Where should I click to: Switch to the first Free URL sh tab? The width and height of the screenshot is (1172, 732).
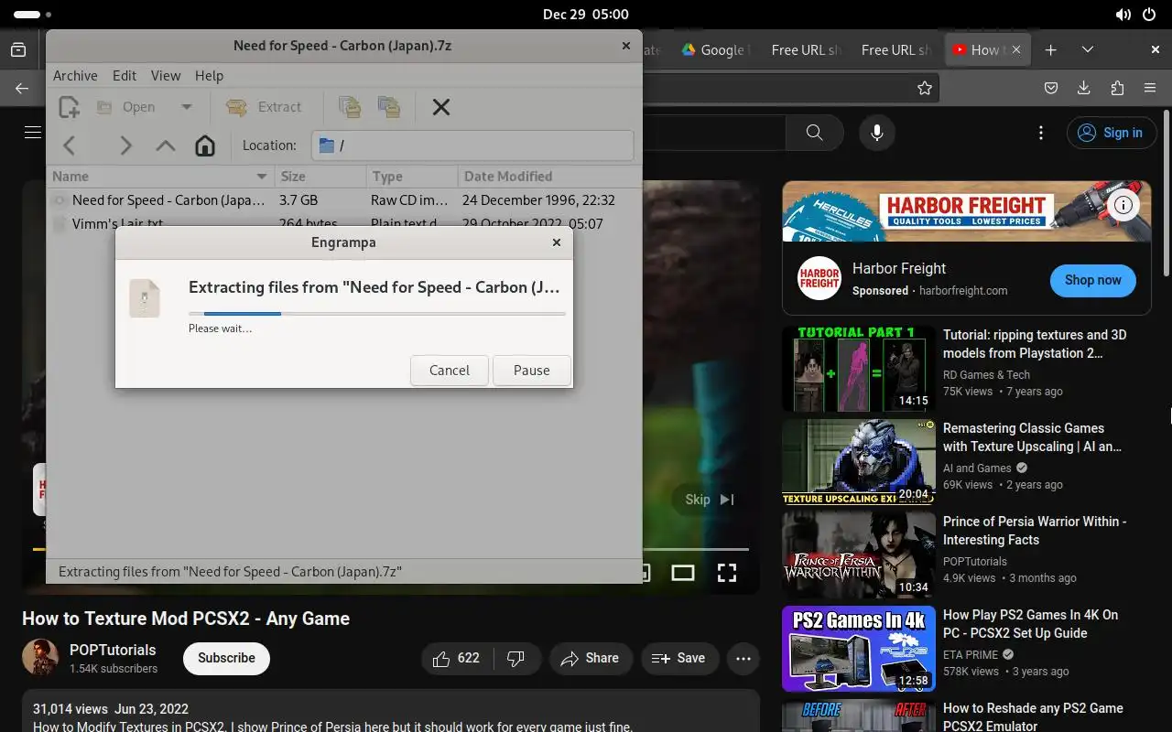click(805, 50)
